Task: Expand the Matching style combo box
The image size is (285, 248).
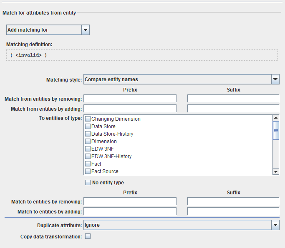Action: 275,79
